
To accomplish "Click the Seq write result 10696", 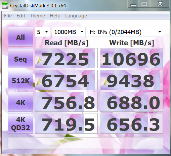I will pyautogui.click(x=131, y=58).
